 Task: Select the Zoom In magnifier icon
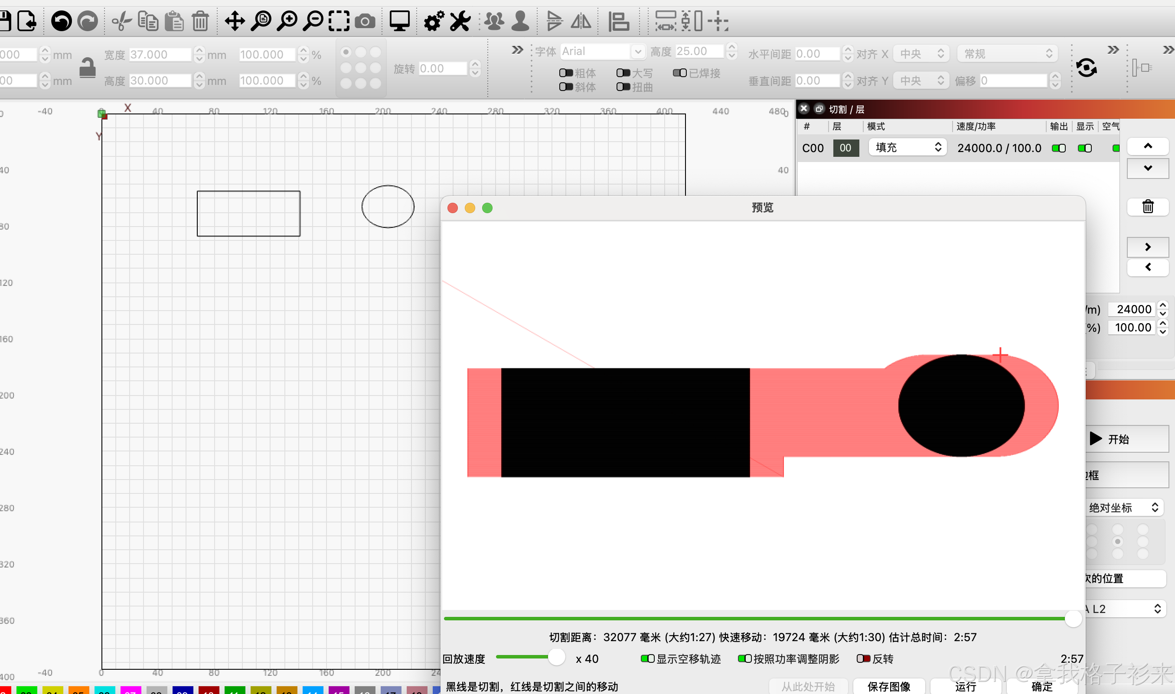[x=287, y=21]
